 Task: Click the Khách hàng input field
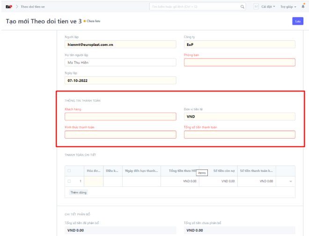pyautogui.click(x=120, y=117)
